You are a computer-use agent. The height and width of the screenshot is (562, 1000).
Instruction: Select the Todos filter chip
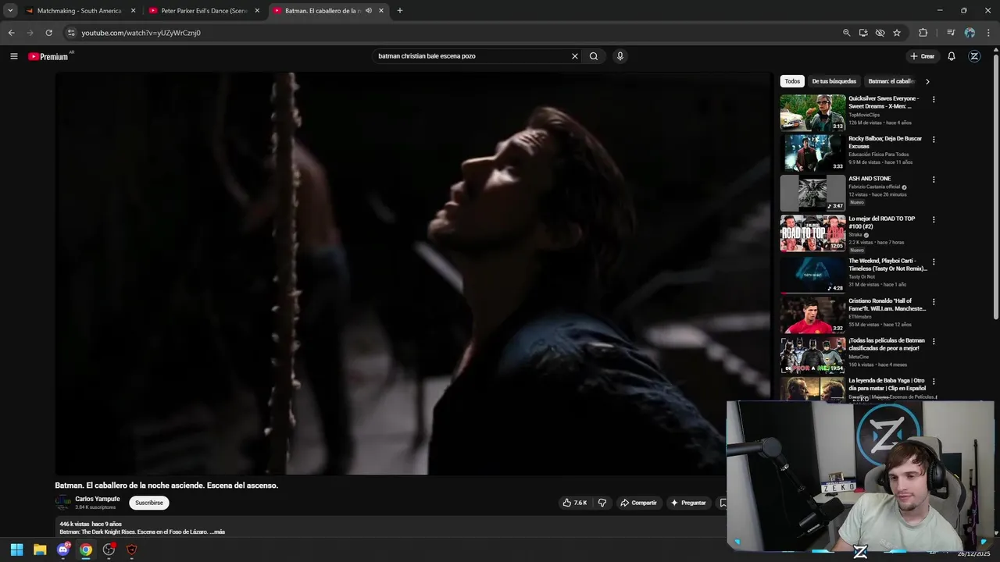[x=792, y=81]
